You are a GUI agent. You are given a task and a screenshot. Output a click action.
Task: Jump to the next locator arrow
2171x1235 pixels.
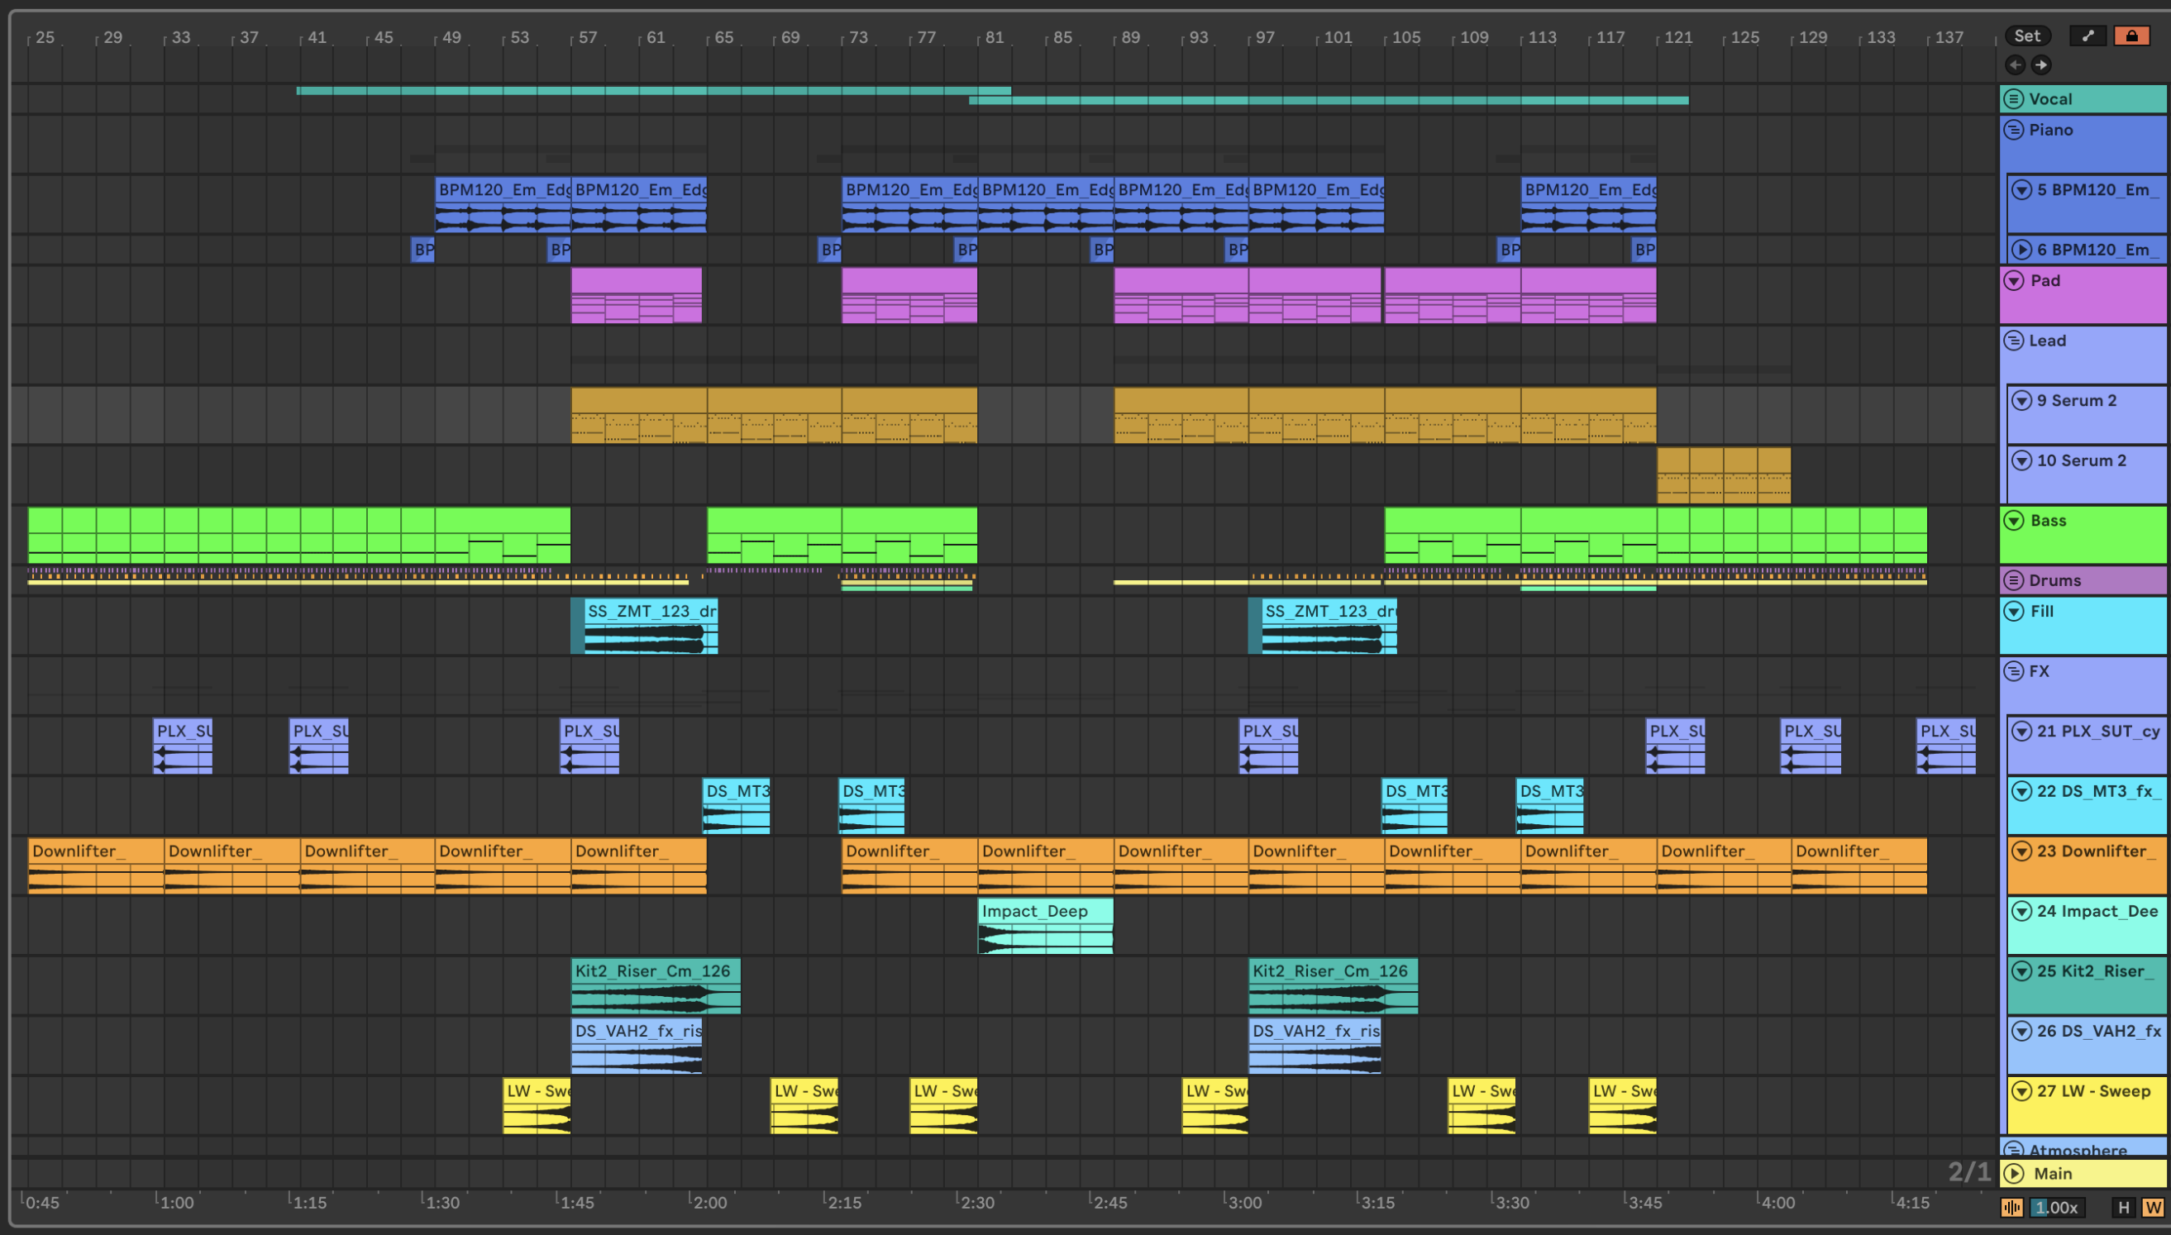[2041, 64]
